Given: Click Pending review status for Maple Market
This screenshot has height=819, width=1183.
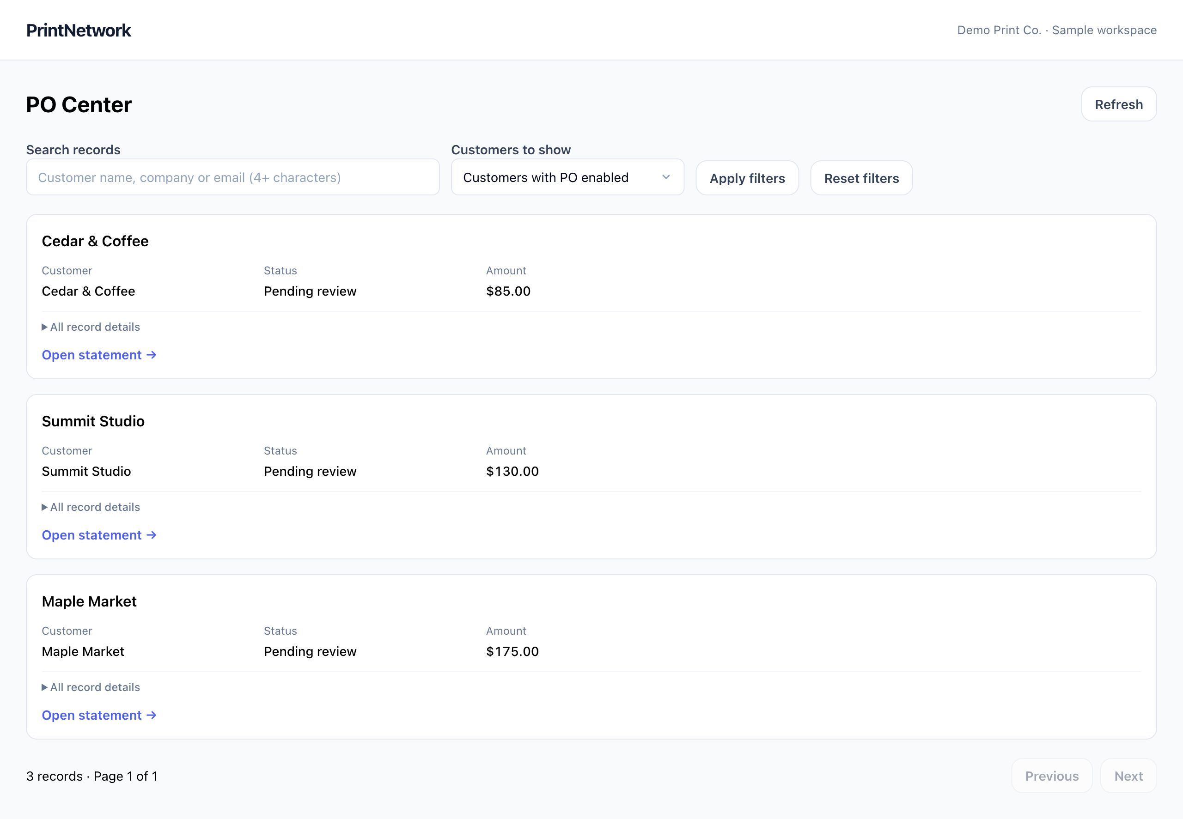Looking at the screenshot, I should click(310, 652).
